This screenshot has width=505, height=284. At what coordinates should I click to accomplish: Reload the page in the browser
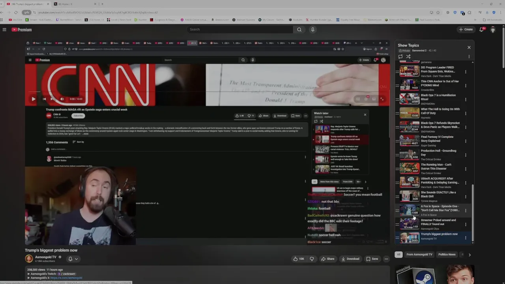(x=16, y=12)
